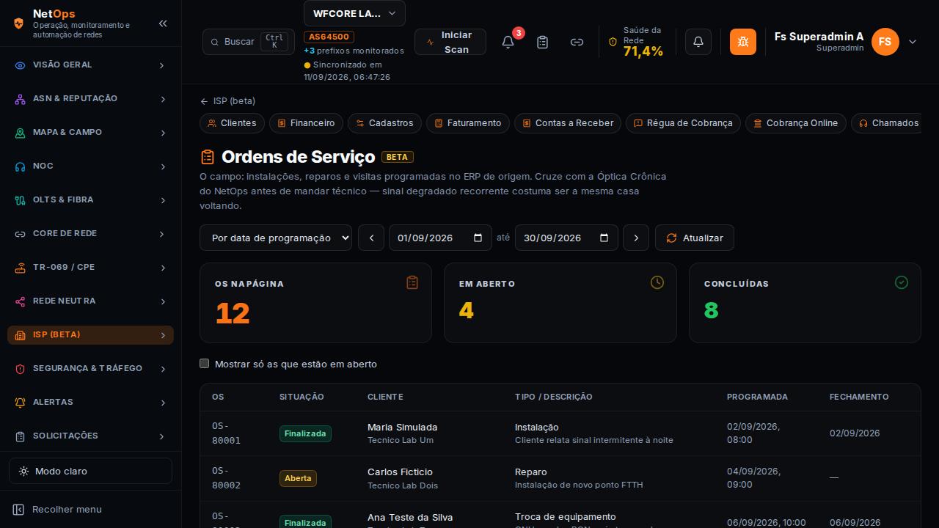Click the orange bug report icon
The width and height of the screenshot is (939, 528).
point(743,42)
